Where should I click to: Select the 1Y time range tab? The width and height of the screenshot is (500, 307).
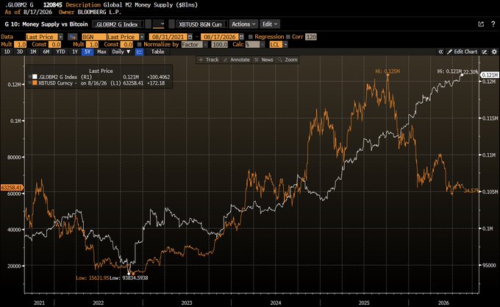point(75,52)
